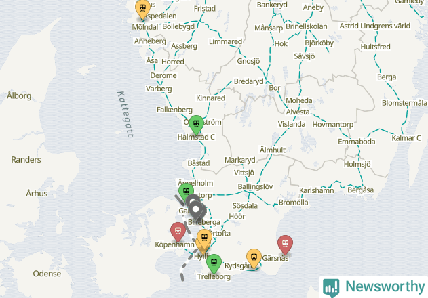Click the Ålborg city label

[x=19, y=95]
